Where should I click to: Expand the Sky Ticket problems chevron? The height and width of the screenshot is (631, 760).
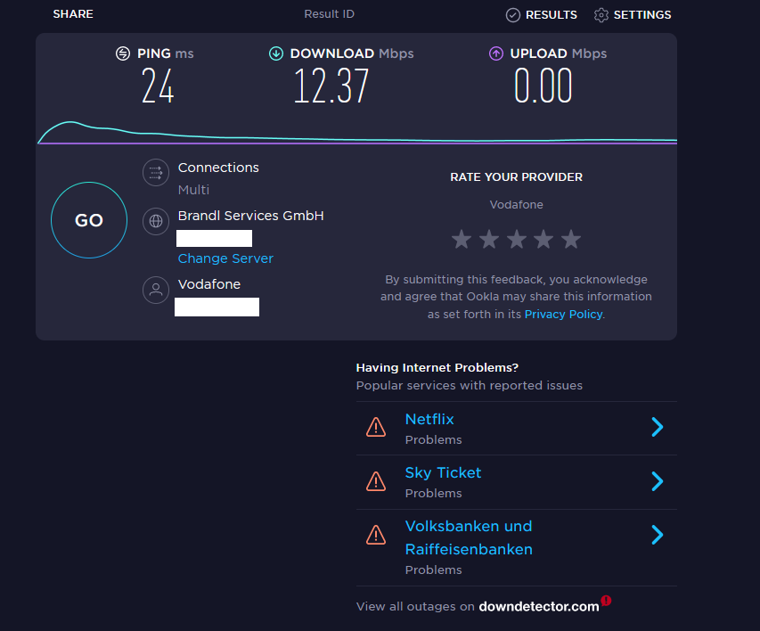[x=658, y=481]
